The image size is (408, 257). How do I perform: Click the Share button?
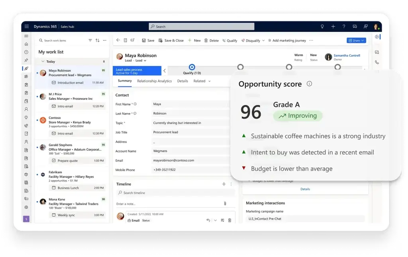click(x=356, y=40)
